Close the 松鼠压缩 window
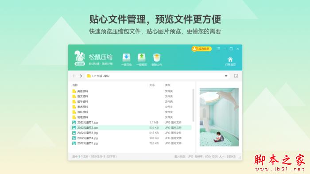Screen dimensions: 310x174 click(238, 49)
